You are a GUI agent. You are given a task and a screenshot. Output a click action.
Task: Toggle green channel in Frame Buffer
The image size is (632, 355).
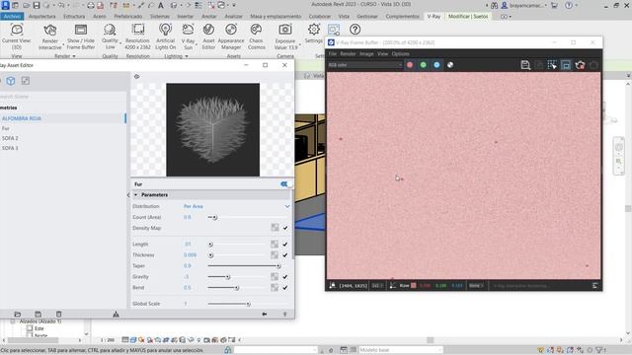424,65
